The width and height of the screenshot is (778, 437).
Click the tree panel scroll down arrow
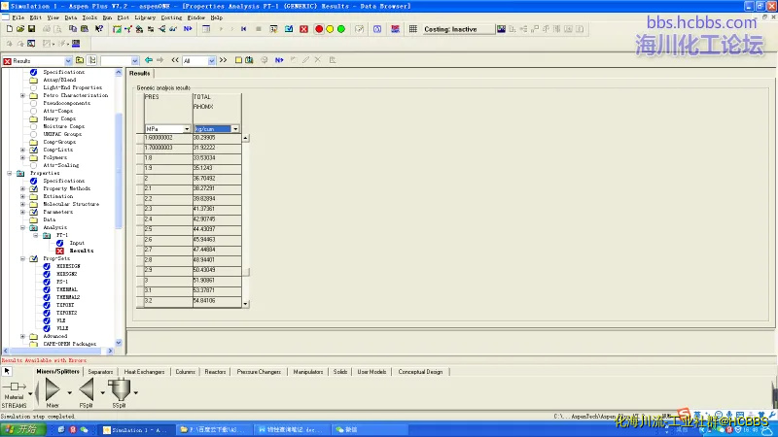[119, 343]
